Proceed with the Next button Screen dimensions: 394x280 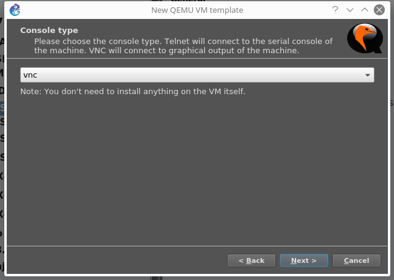[304, 260]
